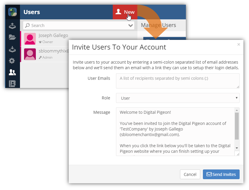Click the New user button

coord(125,12)
